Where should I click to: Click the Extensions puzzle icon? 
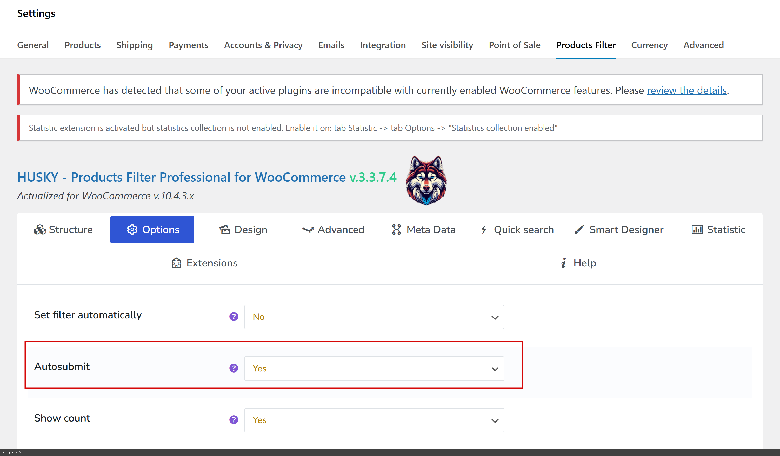tap(176, 263)
